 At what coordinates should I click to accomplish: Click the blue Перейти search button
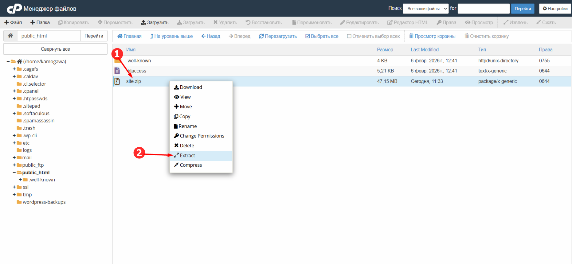coord(523,9)
